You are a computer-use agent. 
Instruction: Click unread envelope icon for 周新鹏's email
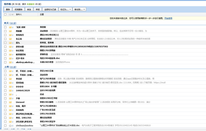(x=10, y=31)
